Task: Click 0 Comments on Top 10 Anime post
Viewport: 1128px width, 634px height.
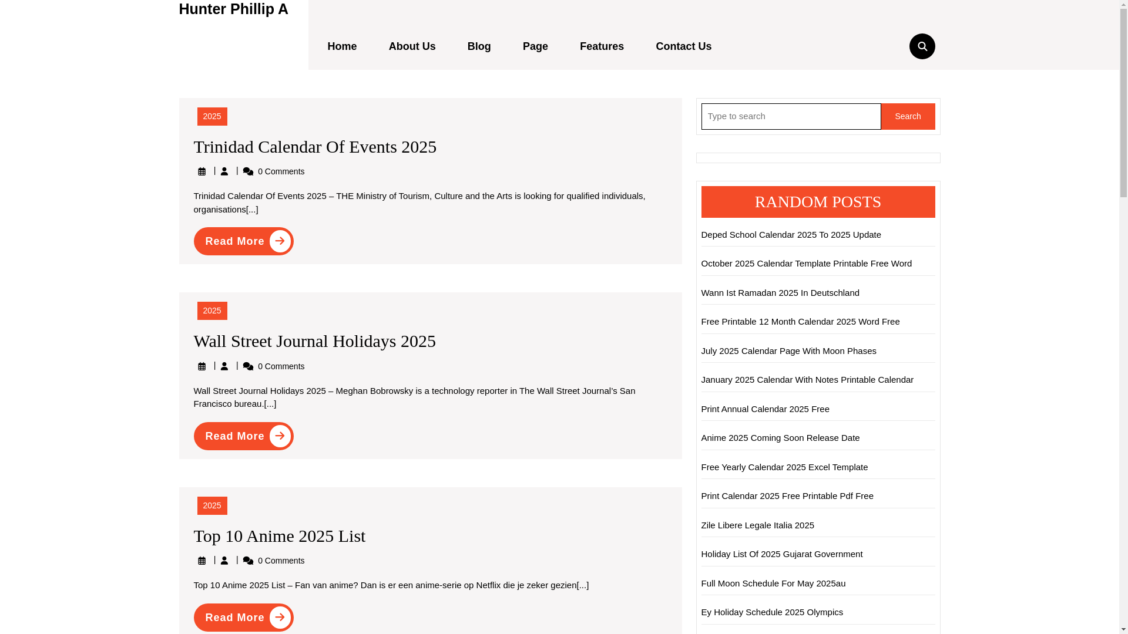Action: tap(281, 561)
